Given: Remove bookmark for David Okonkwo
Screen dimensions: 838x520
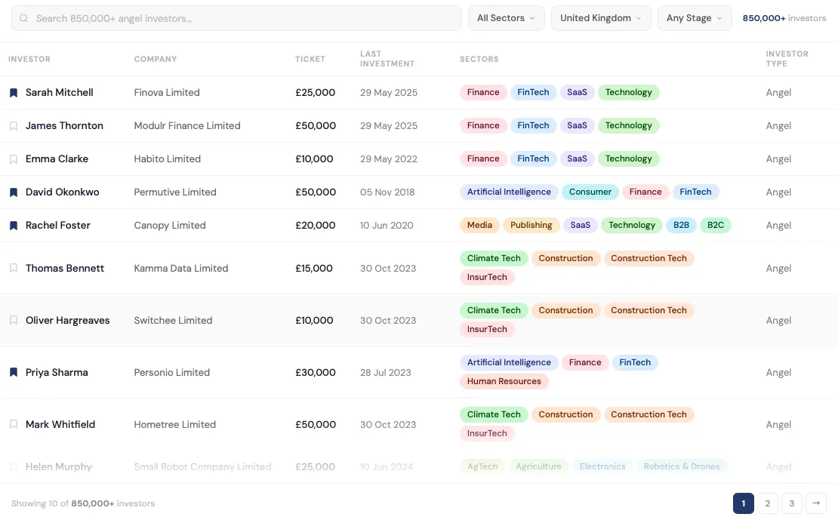Looking at the screenshot, I should coord(14,192).
